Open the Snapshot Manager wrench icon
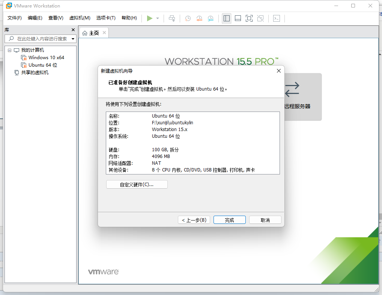 (211, 18)
